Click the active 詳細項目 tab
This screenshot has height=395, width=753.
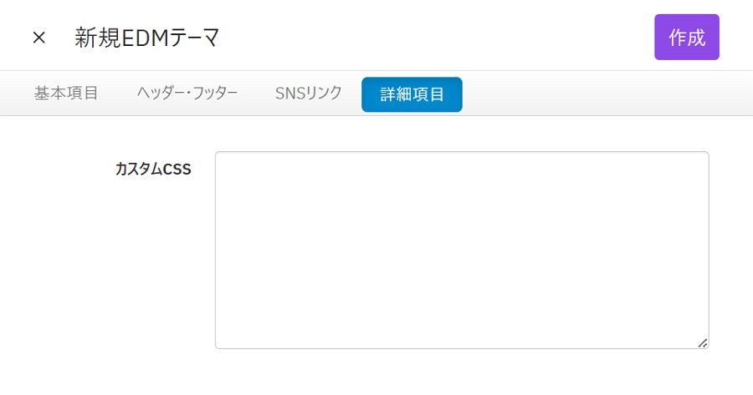pyautogui.click(x=412, y=94)
